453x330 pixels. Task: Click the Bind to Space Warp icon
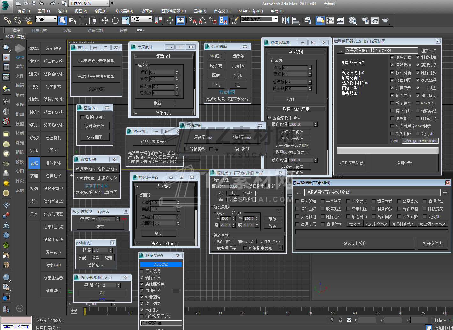[28, 20]
